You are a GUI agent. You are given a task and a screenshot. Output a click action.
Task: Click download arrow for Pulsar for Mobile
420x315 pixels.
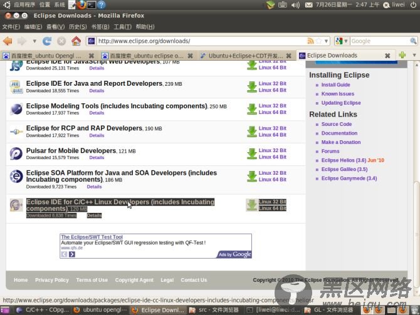[x=252, y=154]
